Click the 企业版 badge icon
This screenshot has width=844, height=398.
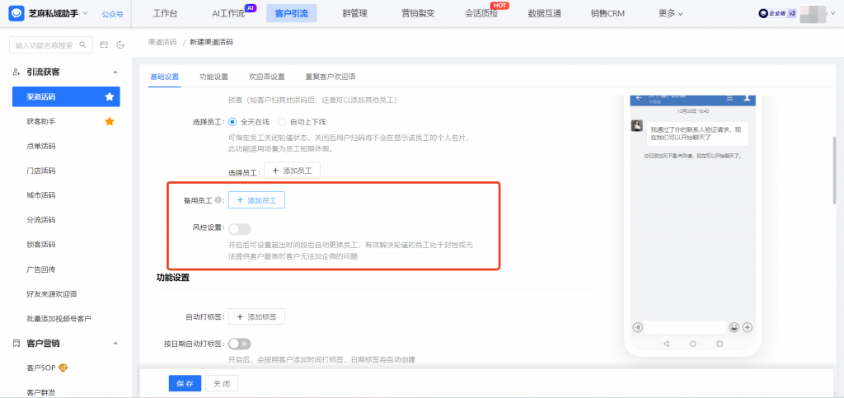777,14
